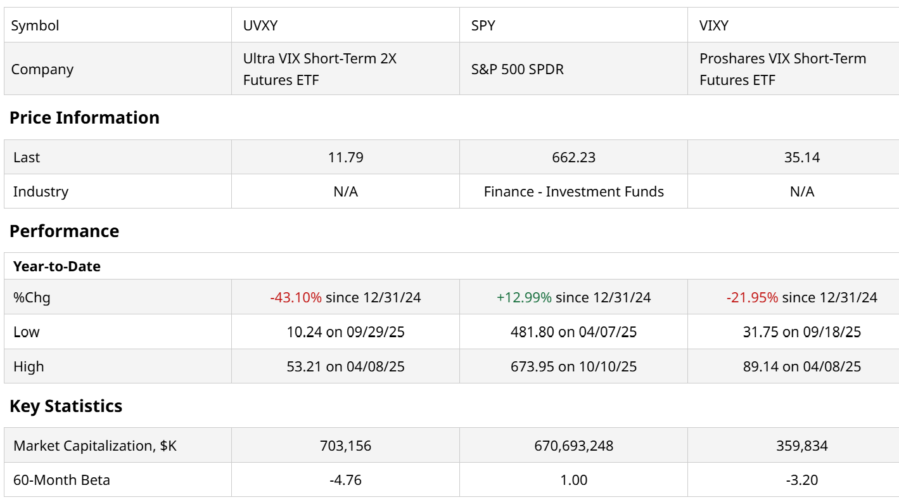Click the UVXY 60-Month Beta -4.76

tap(345, 480)
